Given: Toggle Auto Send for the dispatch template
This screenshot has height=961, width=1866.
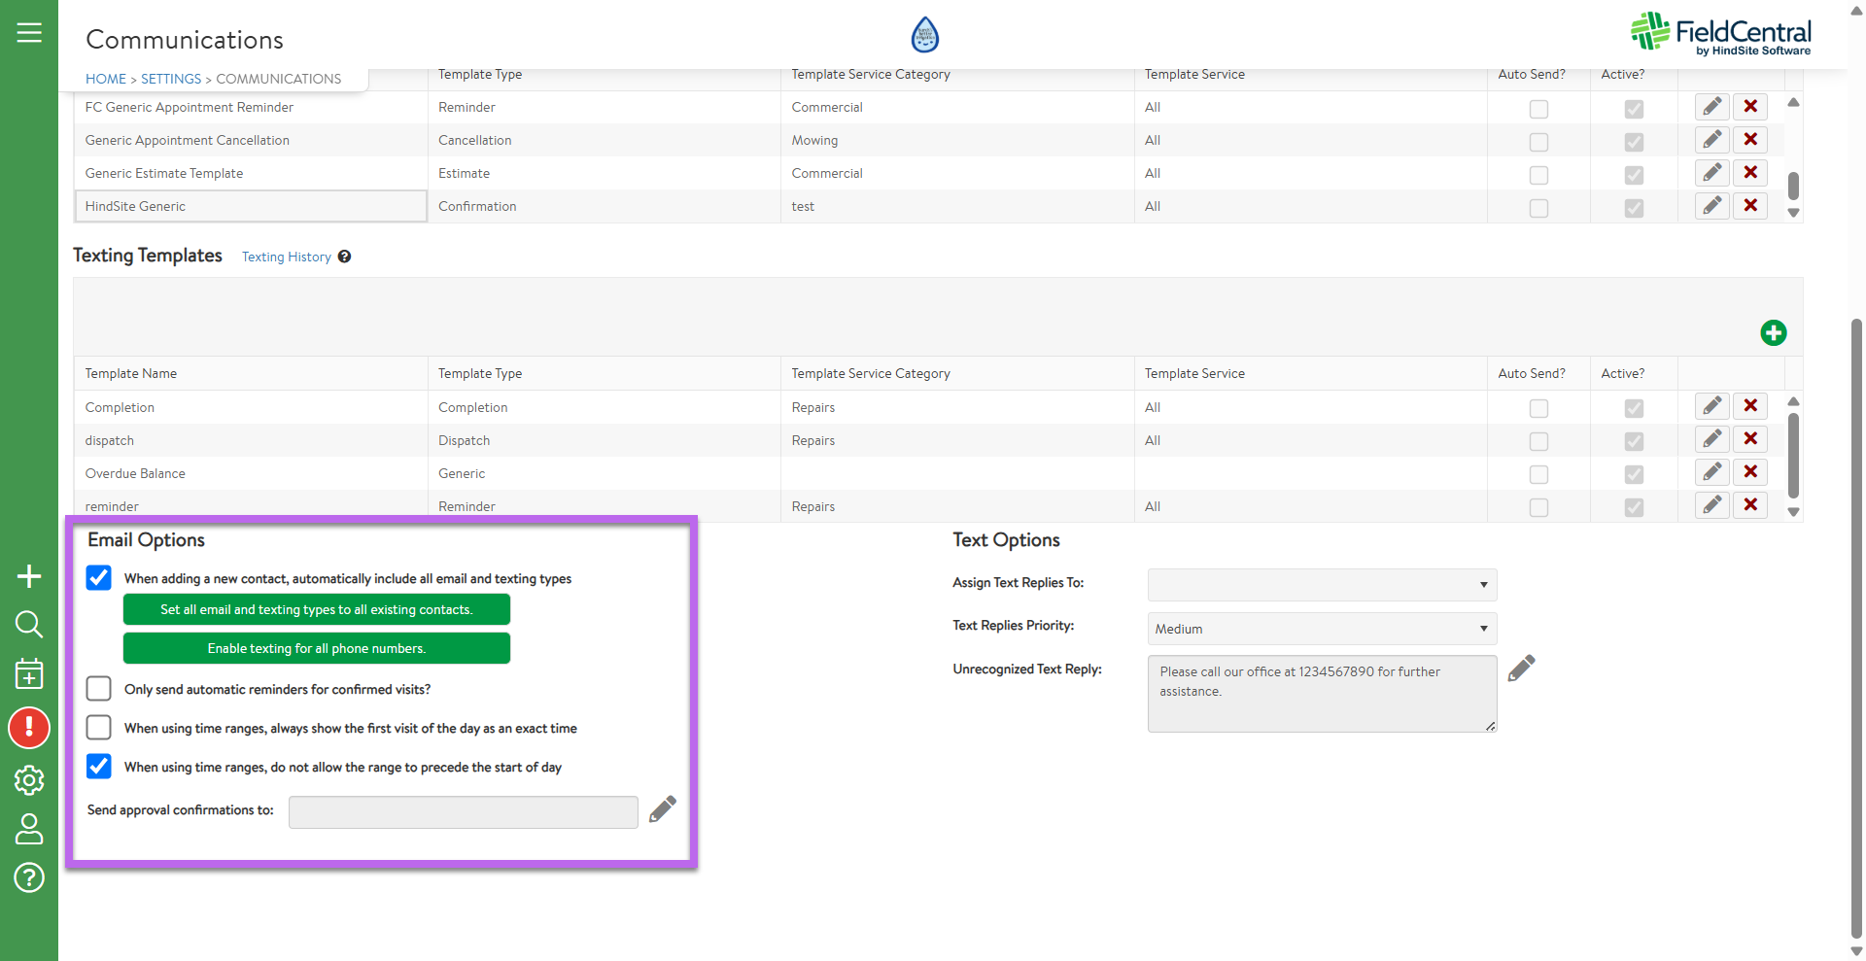Looking at the screenshot, I should click(x=1538, y=441).
